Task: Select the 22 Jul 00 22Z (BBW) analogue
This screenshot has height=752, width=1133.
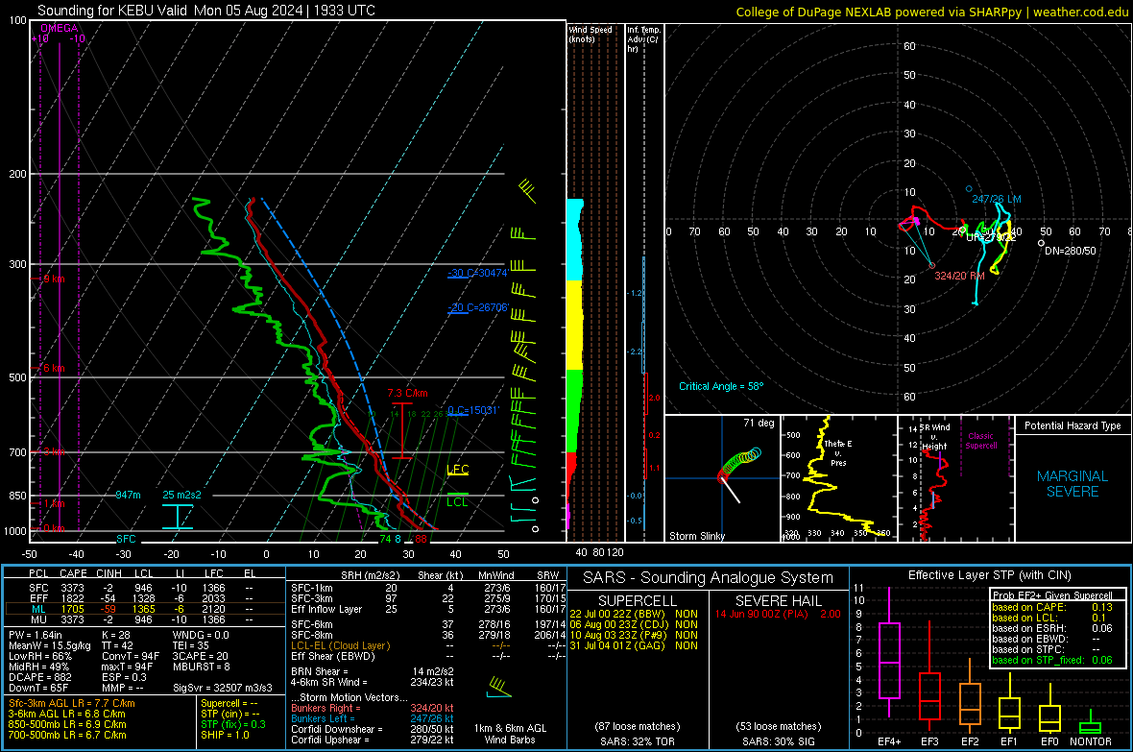Action: click(x=634, y=614)
